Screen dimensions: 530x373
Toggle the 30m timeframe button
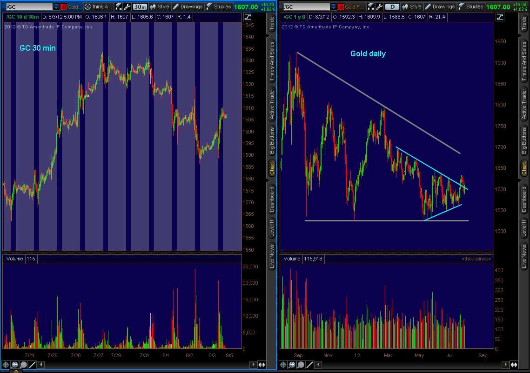point(140,7)
